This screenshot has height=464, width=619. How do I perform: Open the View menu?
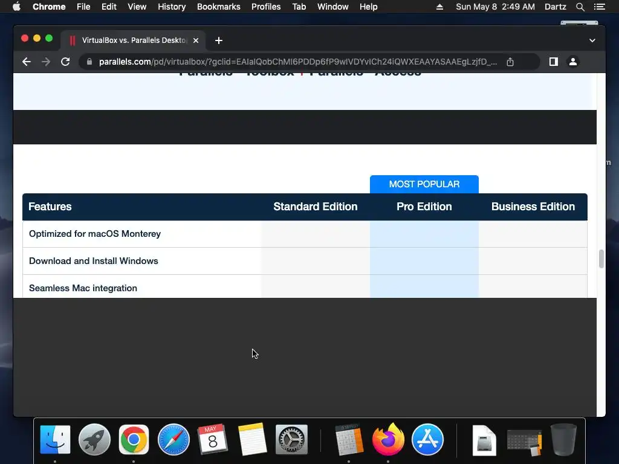click(137, 7)
